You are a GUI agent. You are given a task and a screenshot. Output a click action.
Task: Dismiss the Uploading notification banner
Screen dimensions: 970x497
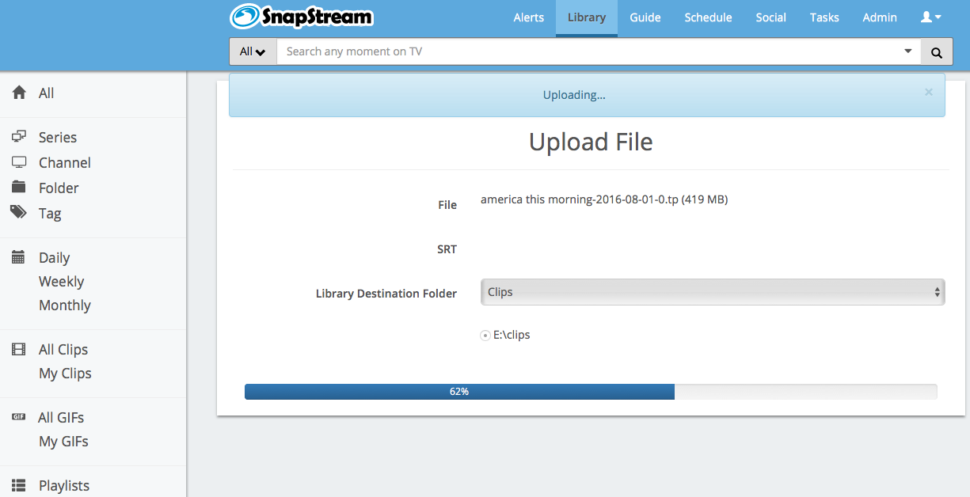(x=929, y=92)
